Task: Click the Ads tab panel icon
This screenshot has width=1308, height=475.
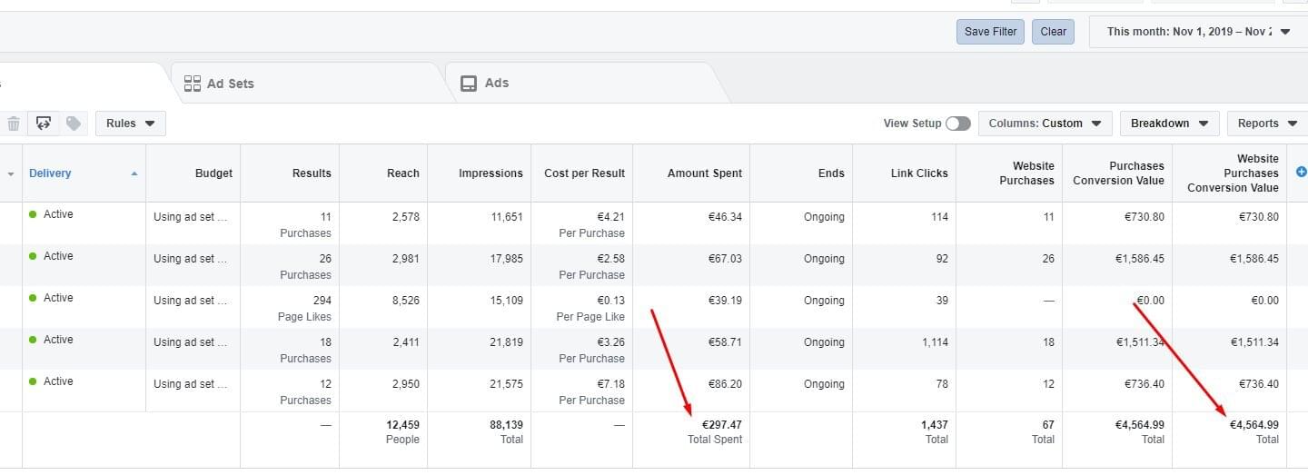Action: [469, 84]
